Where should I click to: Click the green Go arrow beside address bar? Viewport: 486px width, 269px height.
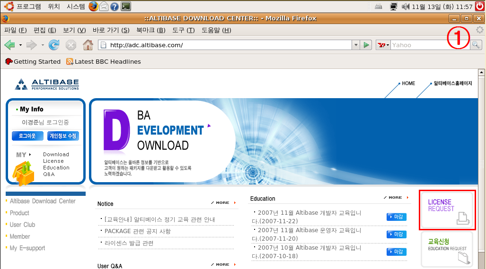pos(366,45)
